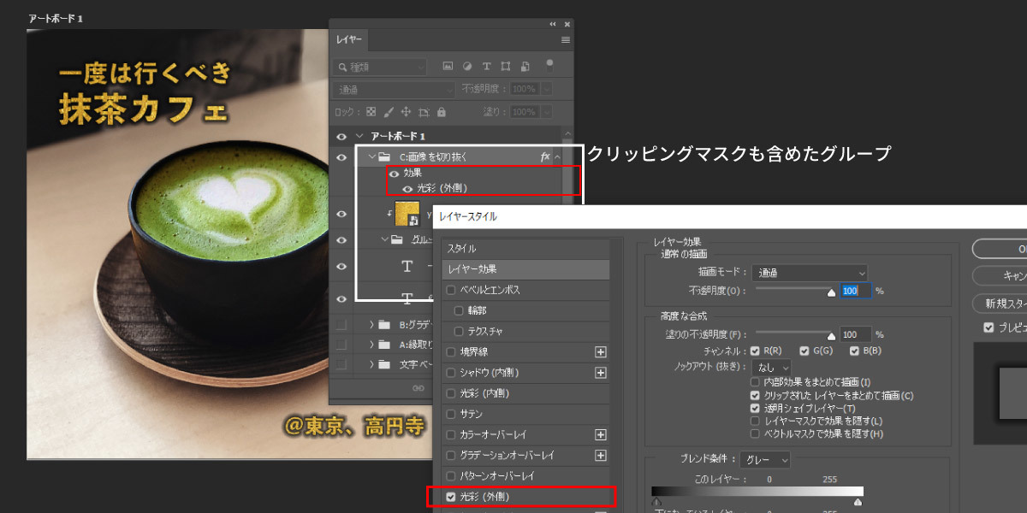Image resolution: width=1027 pixels, height=513 pixels.
Task: Click the prevent artboard auto-nesting lock icon
Action: pos(424,112)
